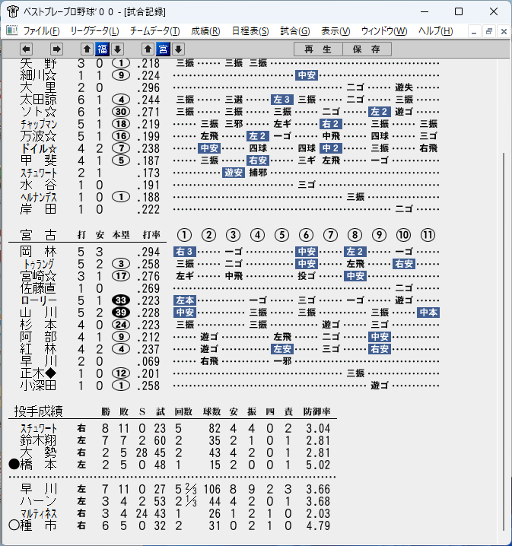Click 左本 result in ローリー row
The height and width of the screenshot is (546, 512).
click(x=185, y=300)
